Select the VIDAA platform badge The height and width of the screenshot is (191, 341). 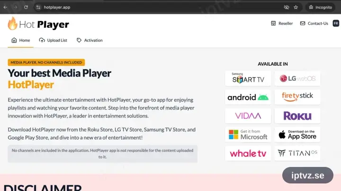[248, 116]
